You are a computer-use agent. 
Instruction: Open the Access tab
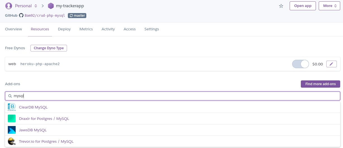[x=130, y=29]
